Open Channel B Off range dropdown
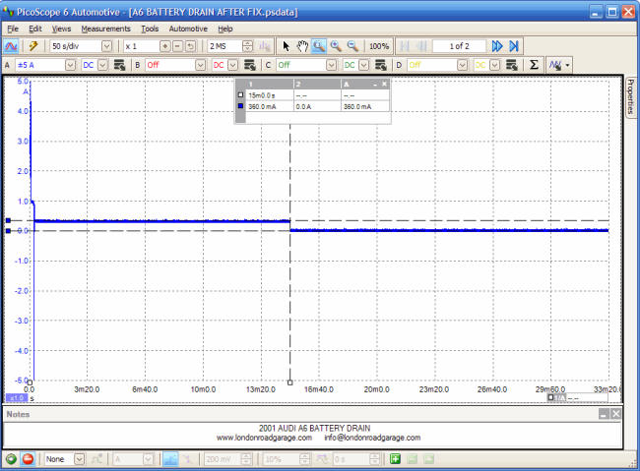The height and width of the screenshot is (471, 640). coord(200,65)
